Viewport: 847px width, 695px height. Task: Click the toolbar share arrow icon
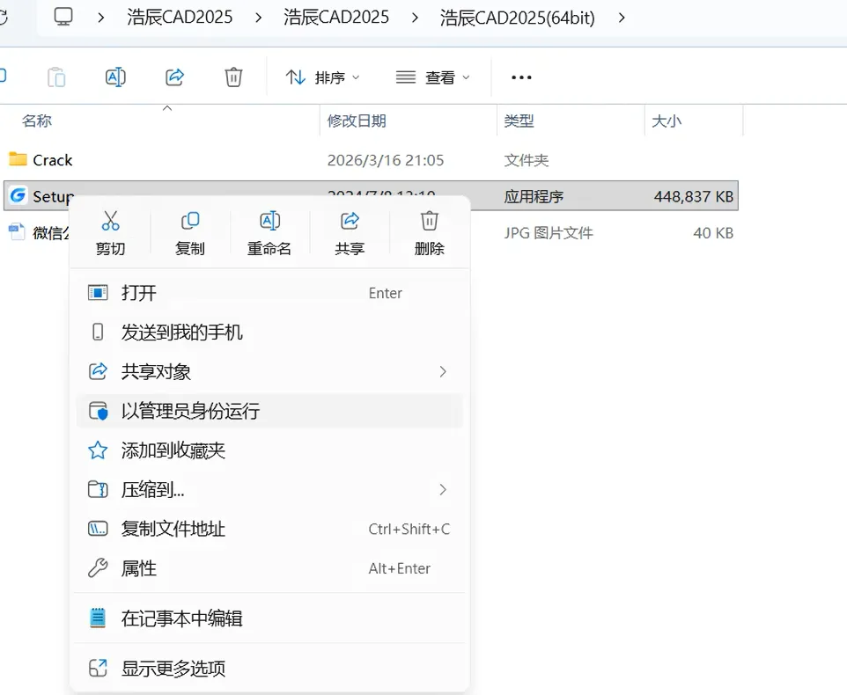[174, 77]
